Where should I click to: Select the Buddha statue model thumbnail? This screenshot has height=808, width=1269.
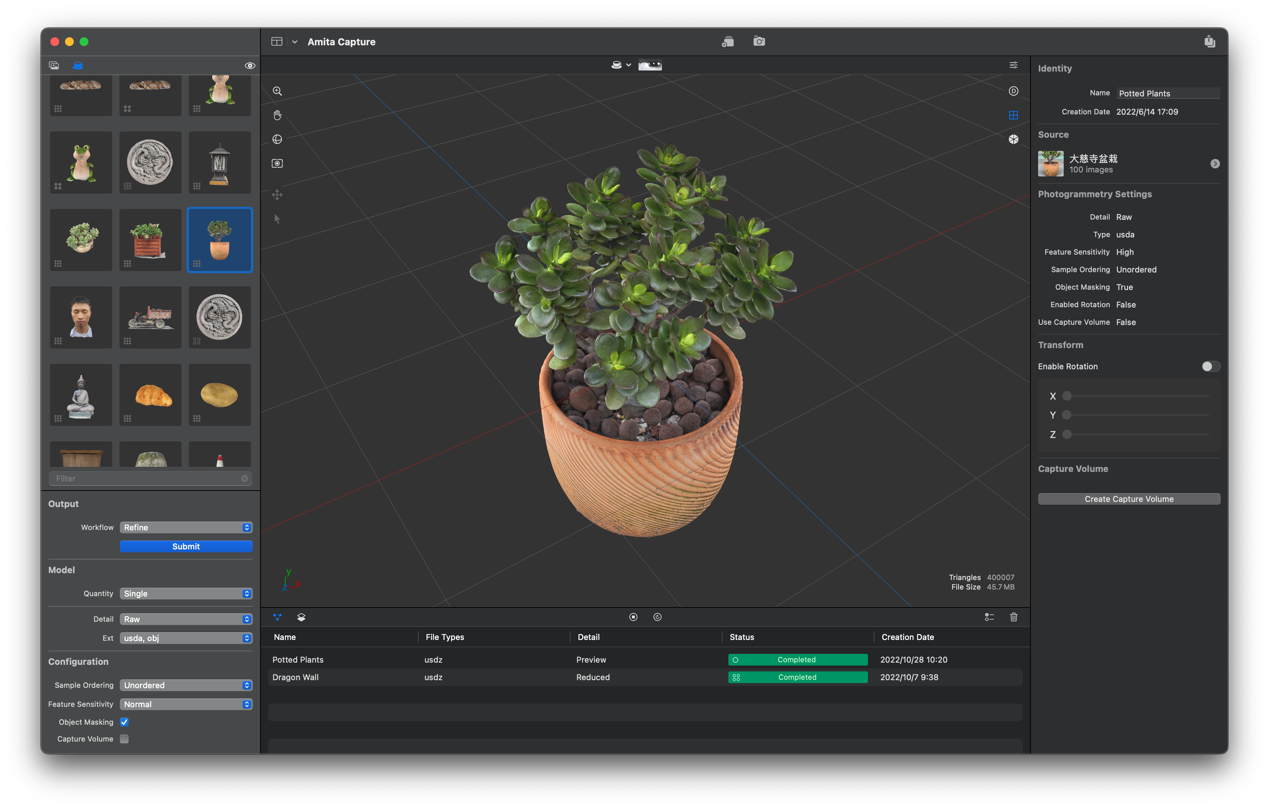coord(81,394)
